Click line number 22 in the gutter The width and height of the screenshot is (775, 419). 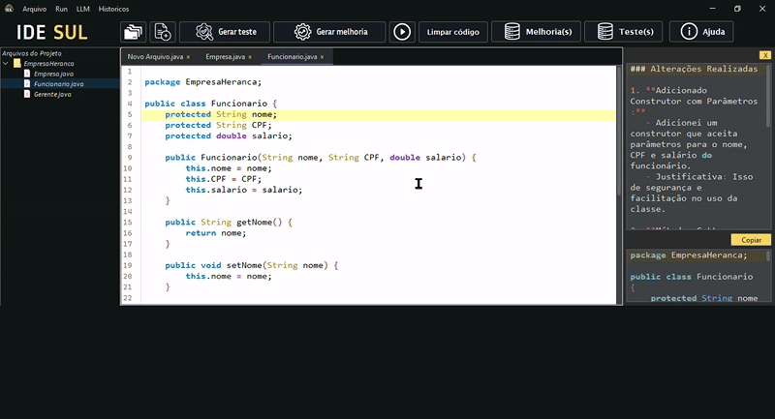tap(128, 298)
